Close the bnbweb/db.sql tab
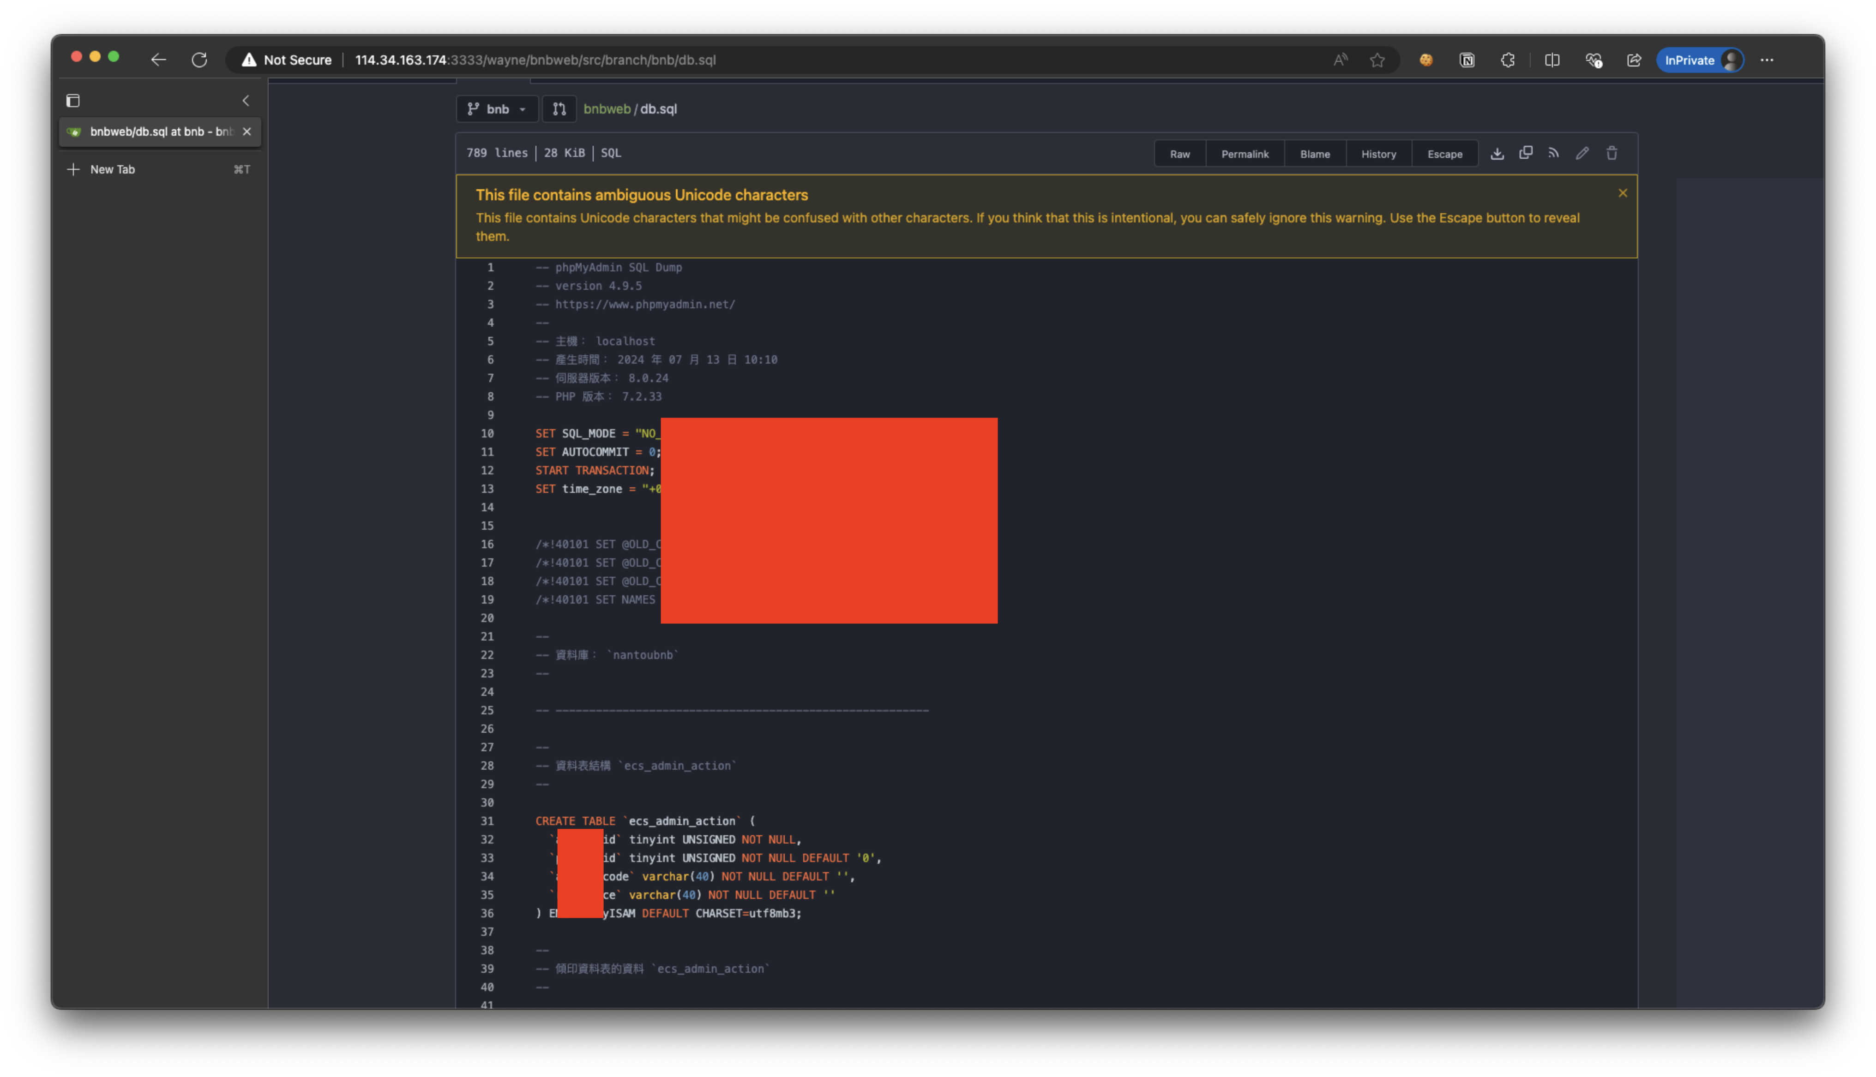The width and height of the screenshot is (1876, 1077). 247,132
